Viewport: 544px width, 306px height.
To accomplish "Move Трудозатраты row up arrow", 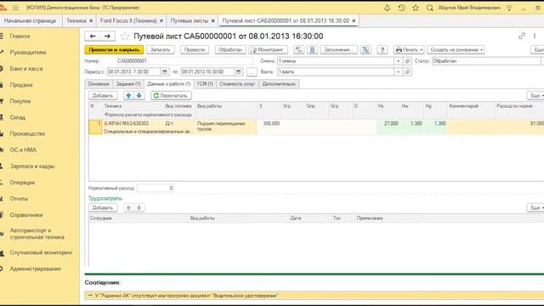I will tap(128, 207).
